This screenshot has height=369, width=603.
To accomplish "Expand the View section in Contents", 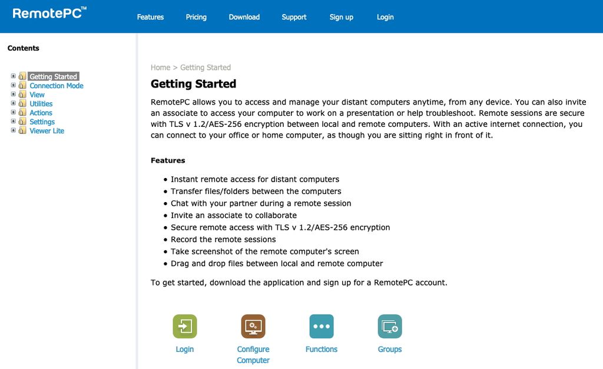I will click(x=14, y=94).
